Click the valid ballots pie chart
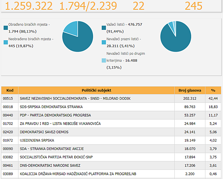 coord(176,36)
